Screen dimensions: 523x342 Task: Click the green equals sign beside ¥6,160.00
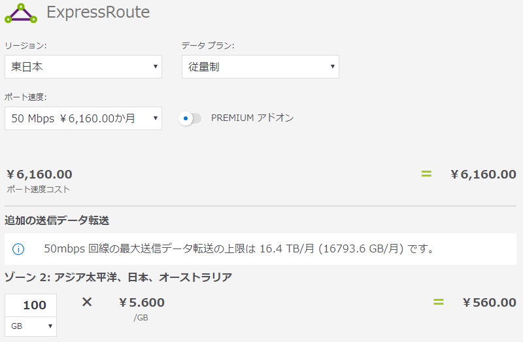[426, 174]
